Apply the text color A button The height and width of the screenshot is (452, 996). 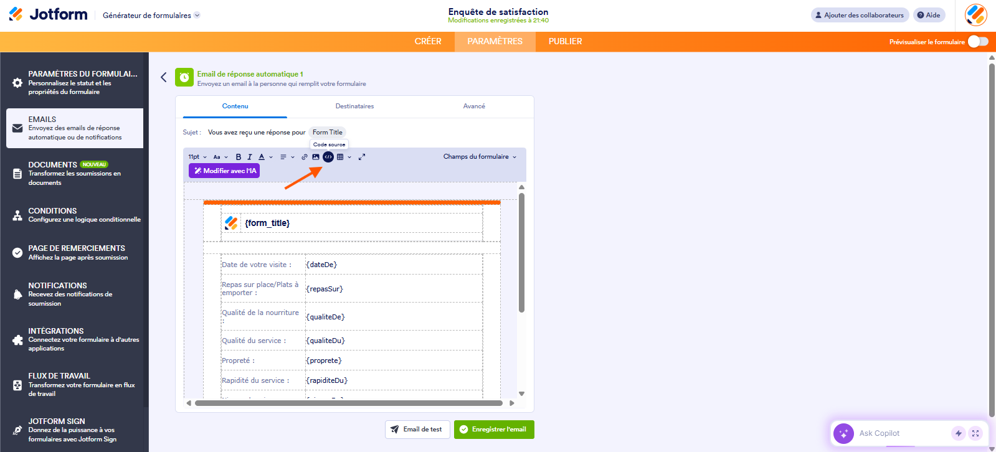262,157
